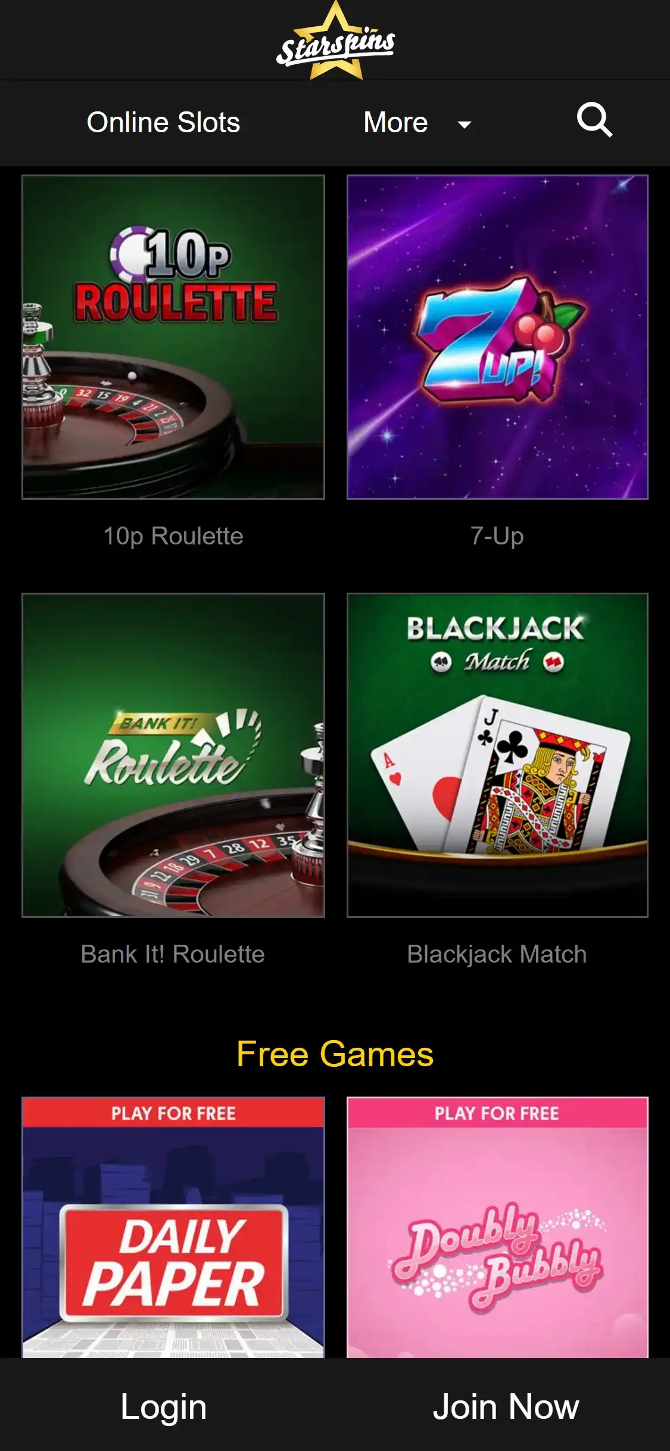Open the 10p Roulette game tile
This screenshot has width=670, height=1451.
coord(173,337)
